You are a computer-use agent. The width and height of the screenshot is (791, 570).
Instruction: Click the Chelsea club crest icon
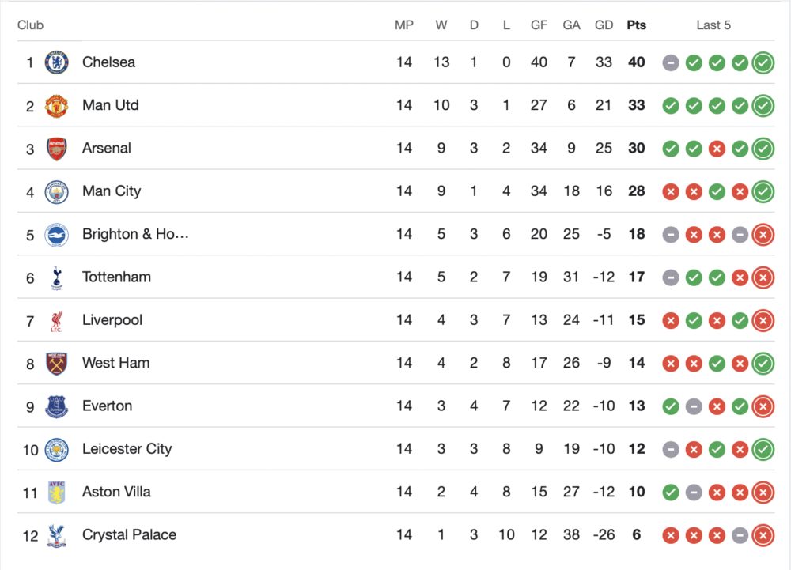click(x=56, y=62)
